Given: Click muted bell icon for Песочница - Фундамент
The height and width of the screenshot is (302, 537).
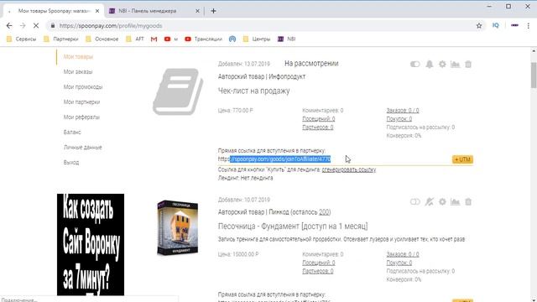Looking at the screenshot, I should (x=429, y=201).
